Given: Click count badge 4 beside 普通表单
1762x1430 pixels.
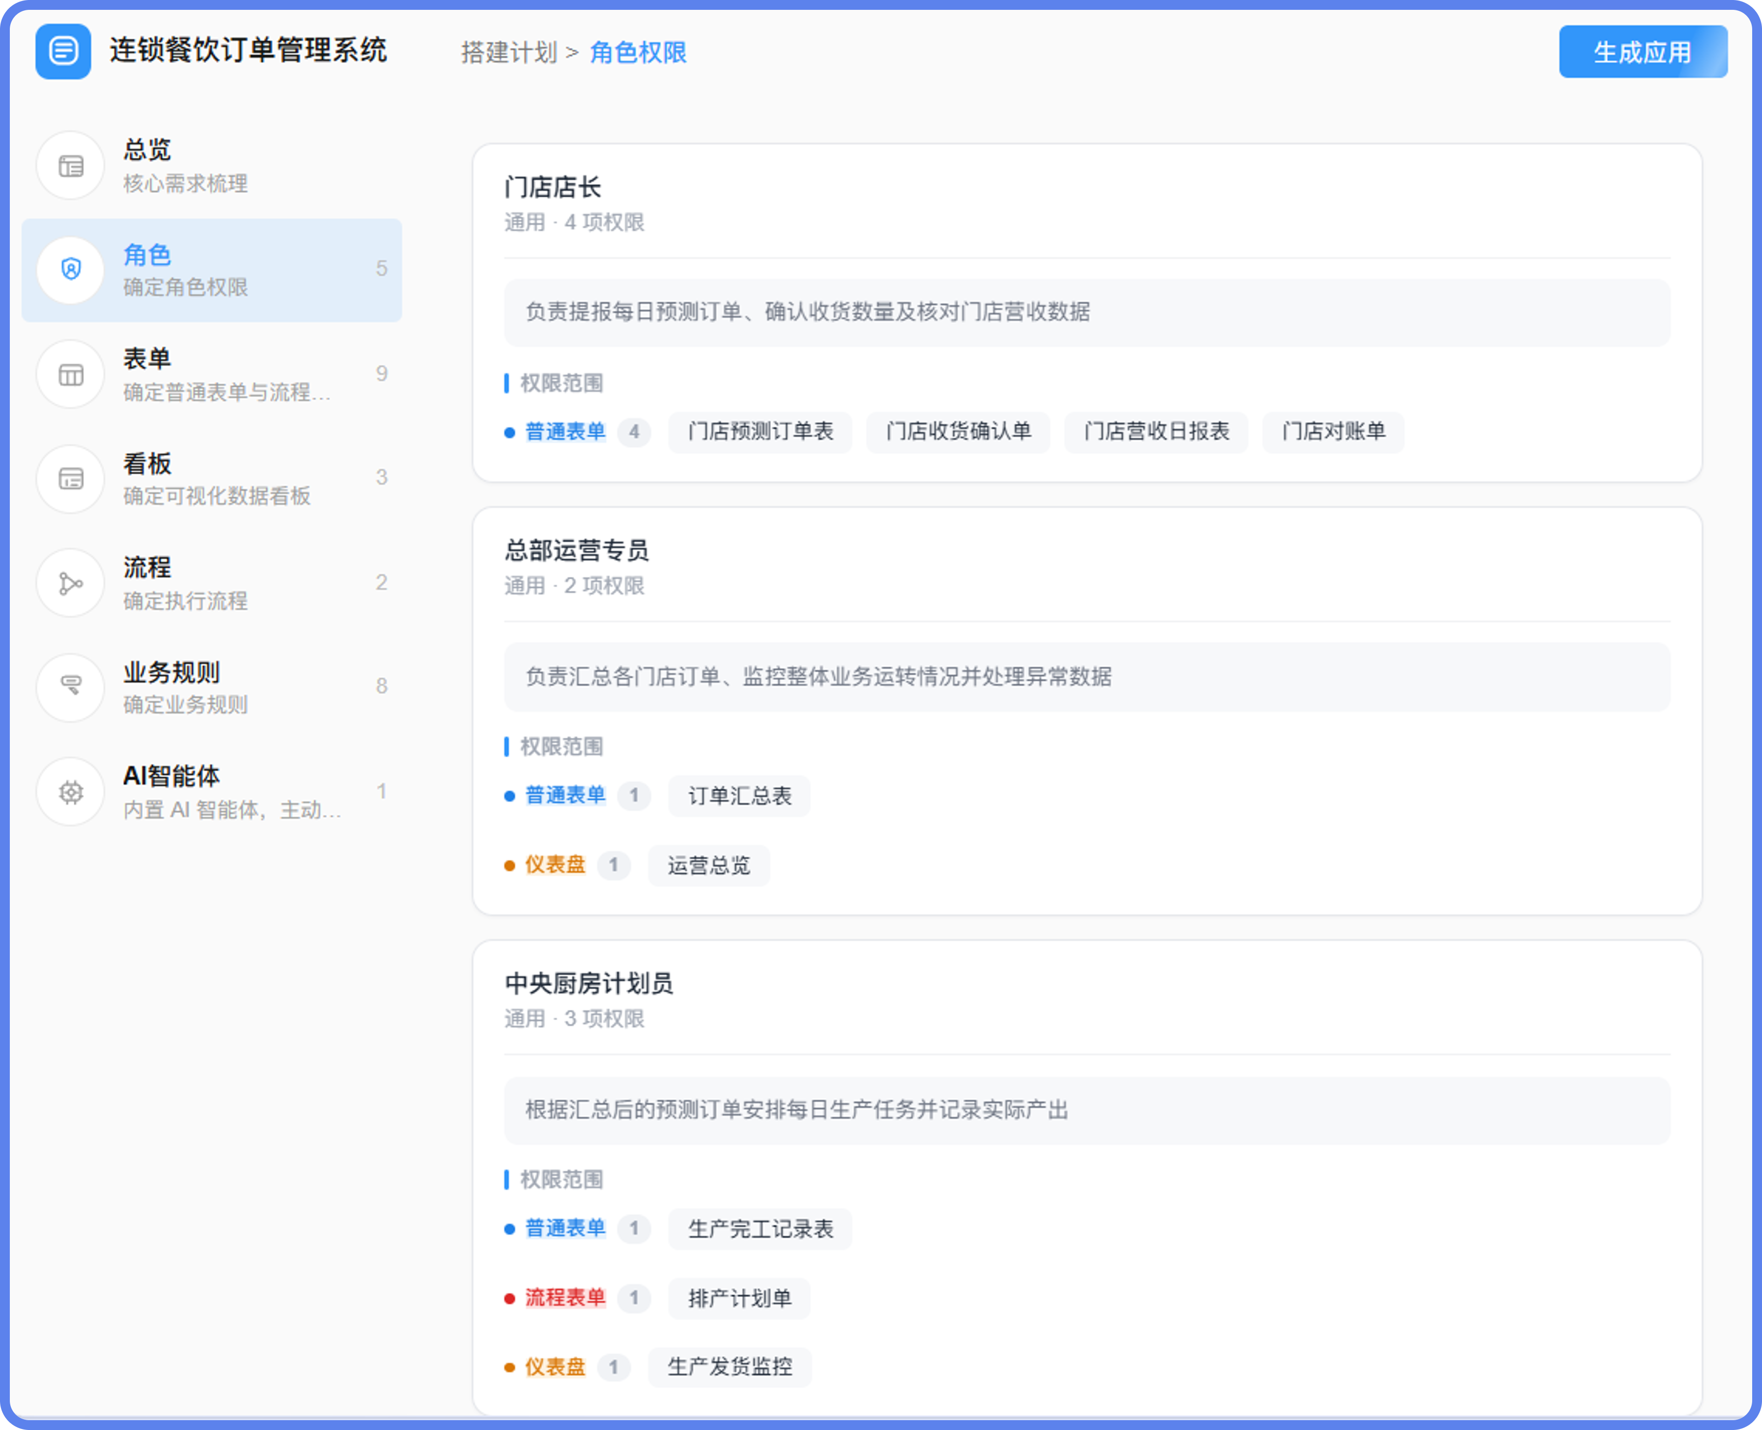Looking at the screenshot, I should (x=634, y=431).
